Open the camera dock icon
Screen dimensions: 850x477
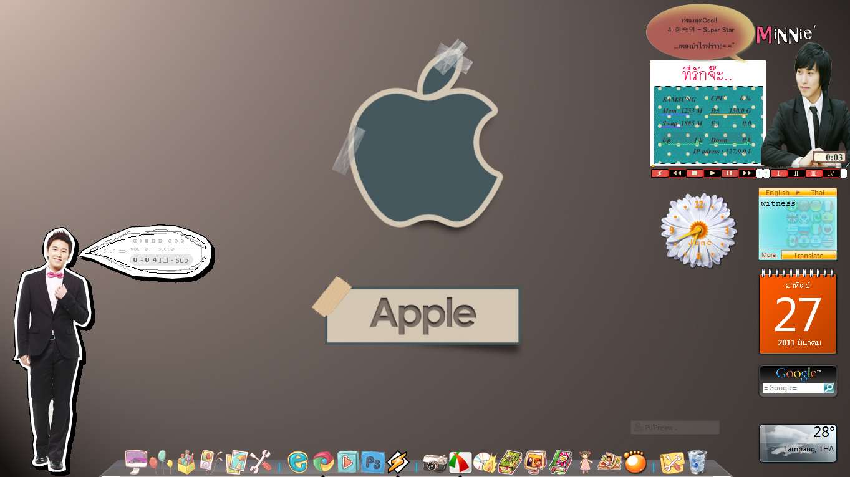click(435, 462)
